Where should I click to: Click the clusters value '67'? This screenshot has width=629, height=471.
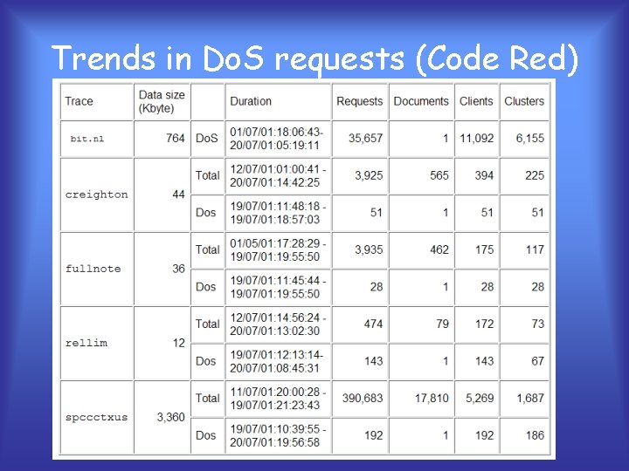pos(538,361)
